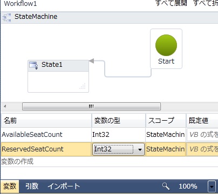This screenshot has width=218, height=194.
Task: Click the StateMachine breadcrumb icon
Action: click(x=6, y=17)
